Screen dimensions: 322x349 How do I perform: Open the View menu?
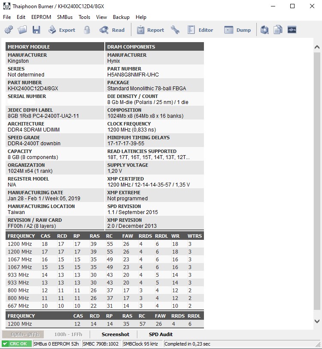(x=101, y=17)
